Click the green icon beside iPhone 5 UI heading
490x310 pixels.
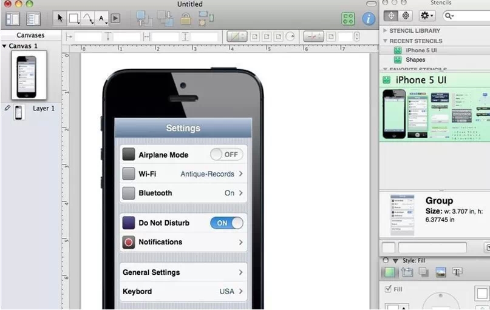pyautogui.click(x=387, y=80)
